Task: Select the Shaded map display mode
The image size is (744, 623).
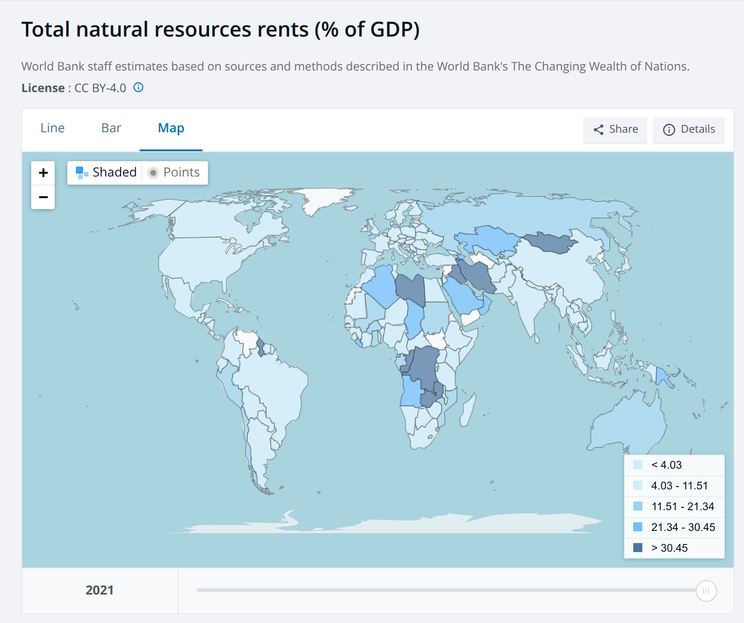Action: click(114, 172)
